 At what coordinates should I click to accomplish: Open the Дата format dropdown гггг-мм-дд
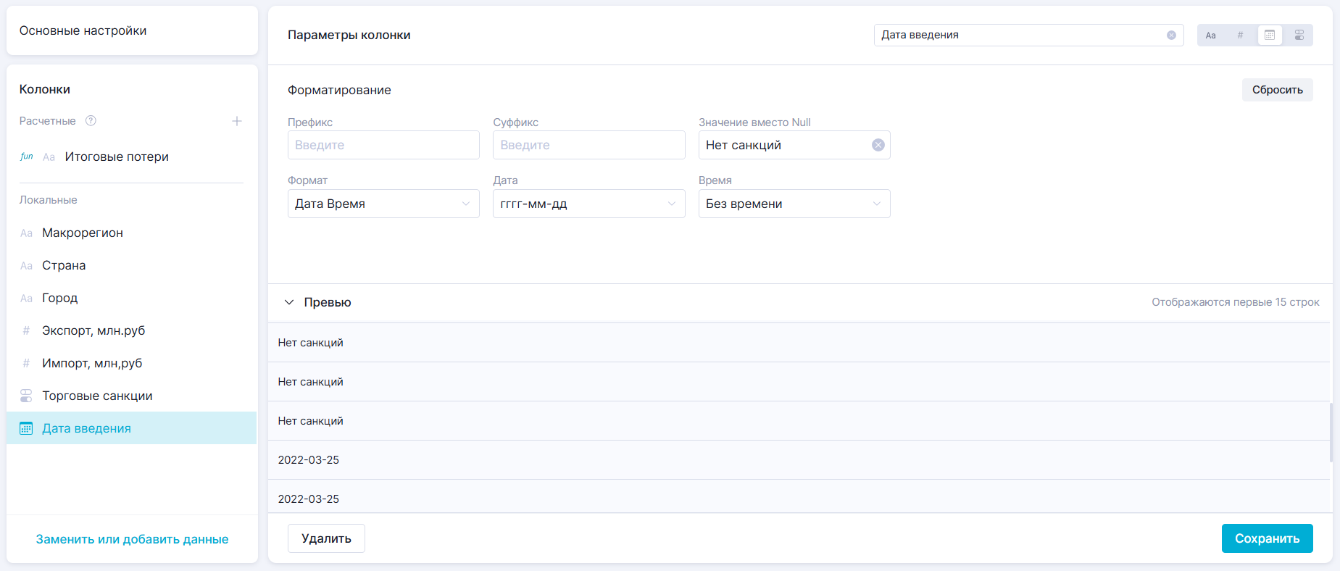pos(588,204)
